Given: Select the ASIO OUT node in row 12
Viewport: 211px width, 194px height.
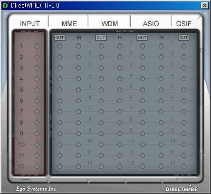Looking at the screenshot, I should click(143, 166).
